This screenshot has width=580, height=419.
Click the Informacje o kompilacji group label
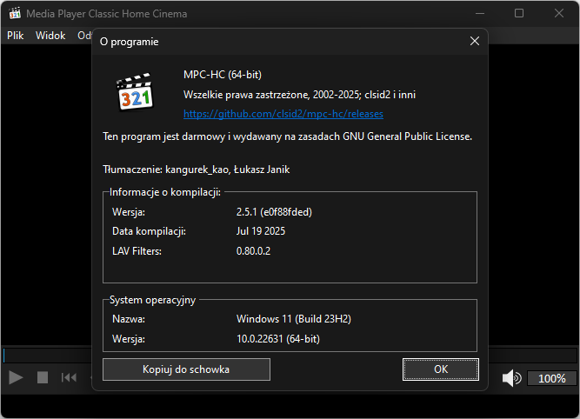(165, 192)
